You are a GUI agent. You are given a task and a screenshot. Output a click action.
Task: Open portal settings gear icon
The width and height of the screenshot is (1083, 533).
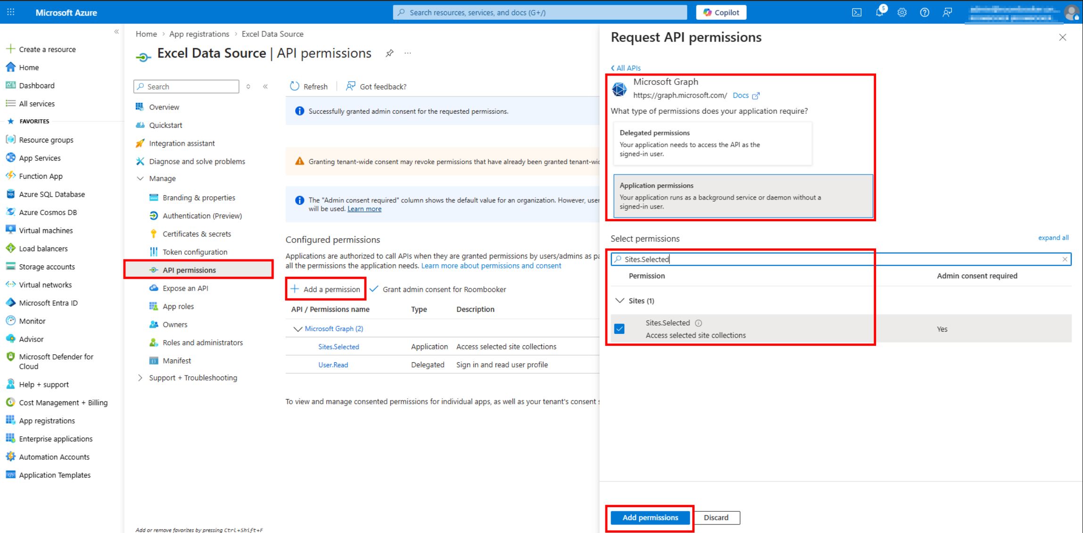click(901, 13)
